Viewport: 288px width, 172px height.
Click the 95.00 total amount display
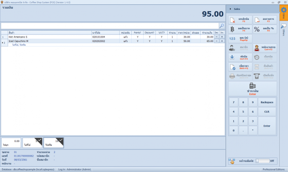213,14
